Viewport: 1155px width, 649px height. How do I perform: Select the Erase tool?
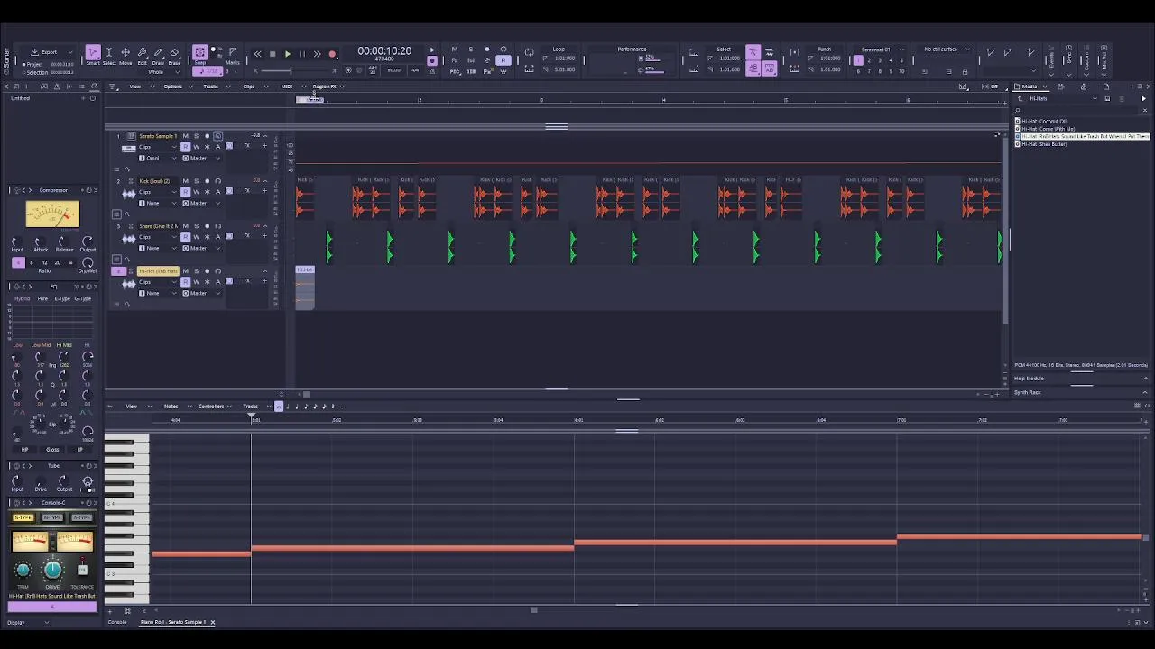pos(174,55)
